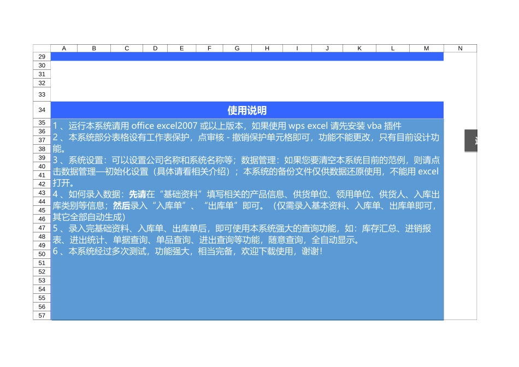Select column G header
Screen dimensions: 519x367
[237, 48]
